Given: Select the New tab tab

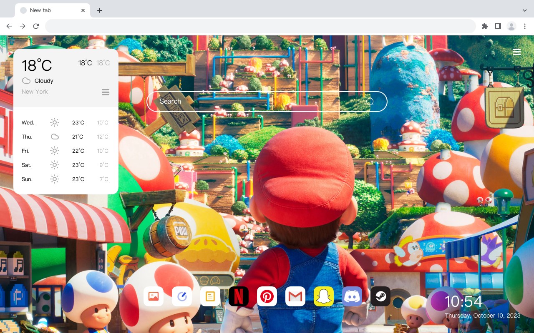Looking at the screenshot, I should [53, 10].
